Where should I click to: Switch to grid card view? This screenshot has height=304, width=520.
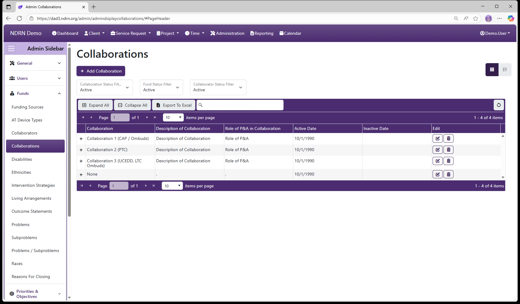click(492, 70)
